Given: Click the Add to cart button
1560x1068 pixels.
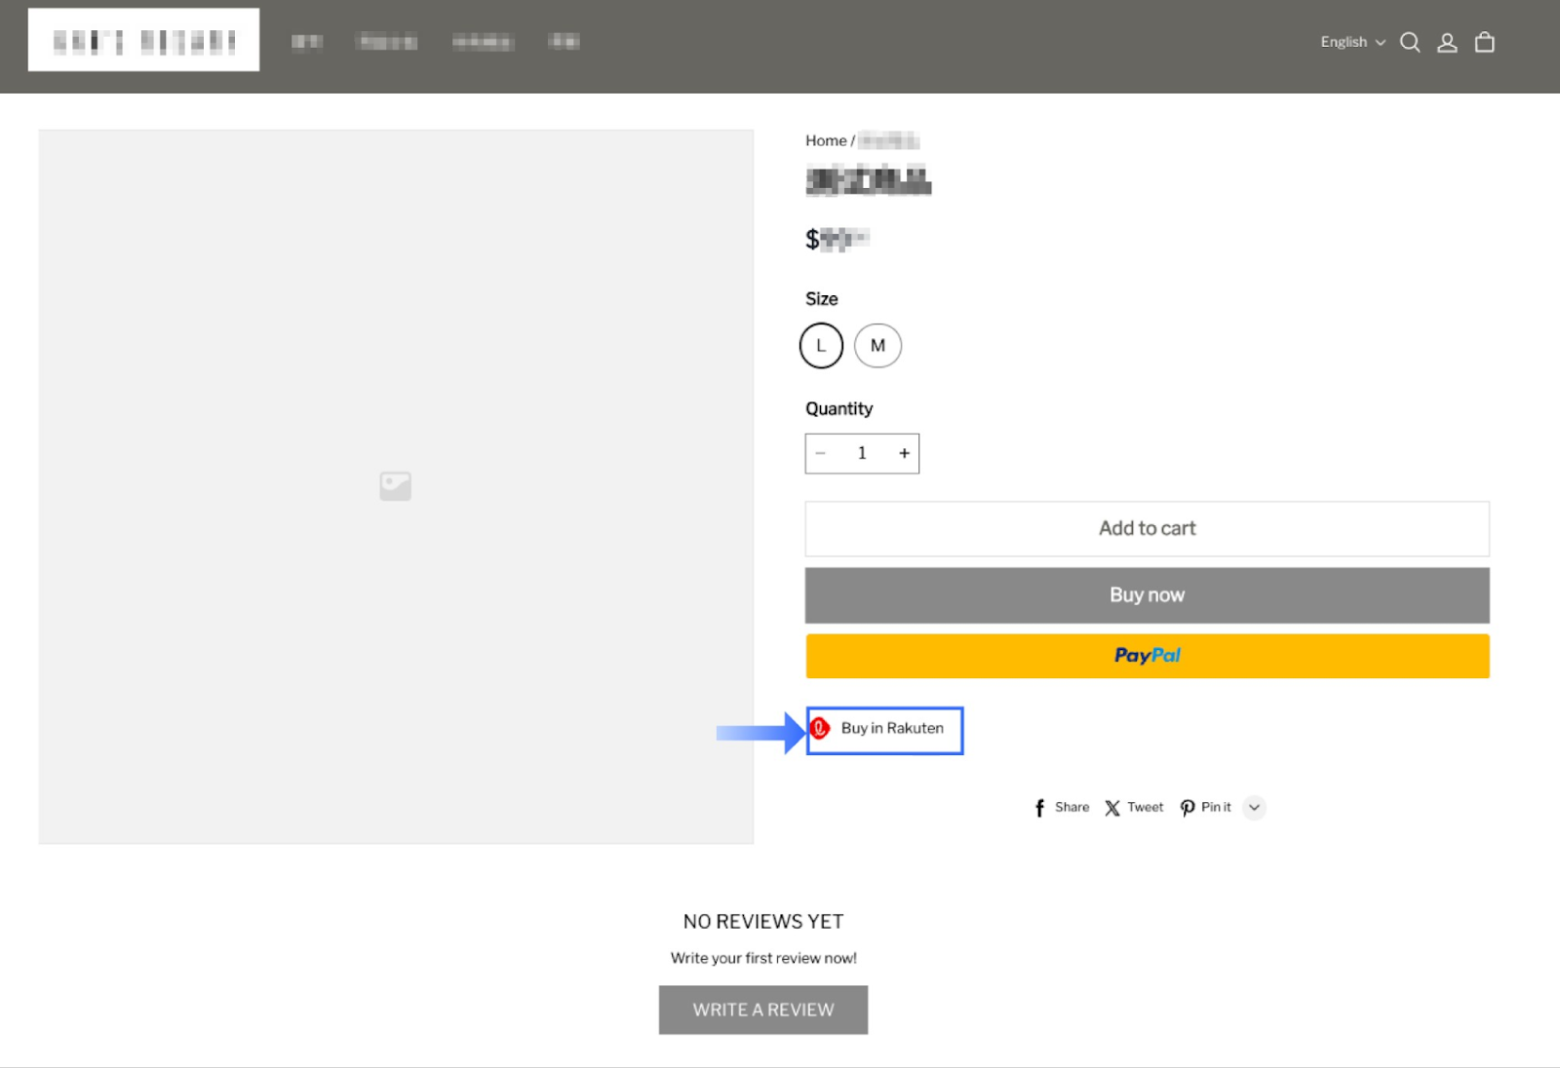Looking at the screenshot, I should [x=1147, y=528].
